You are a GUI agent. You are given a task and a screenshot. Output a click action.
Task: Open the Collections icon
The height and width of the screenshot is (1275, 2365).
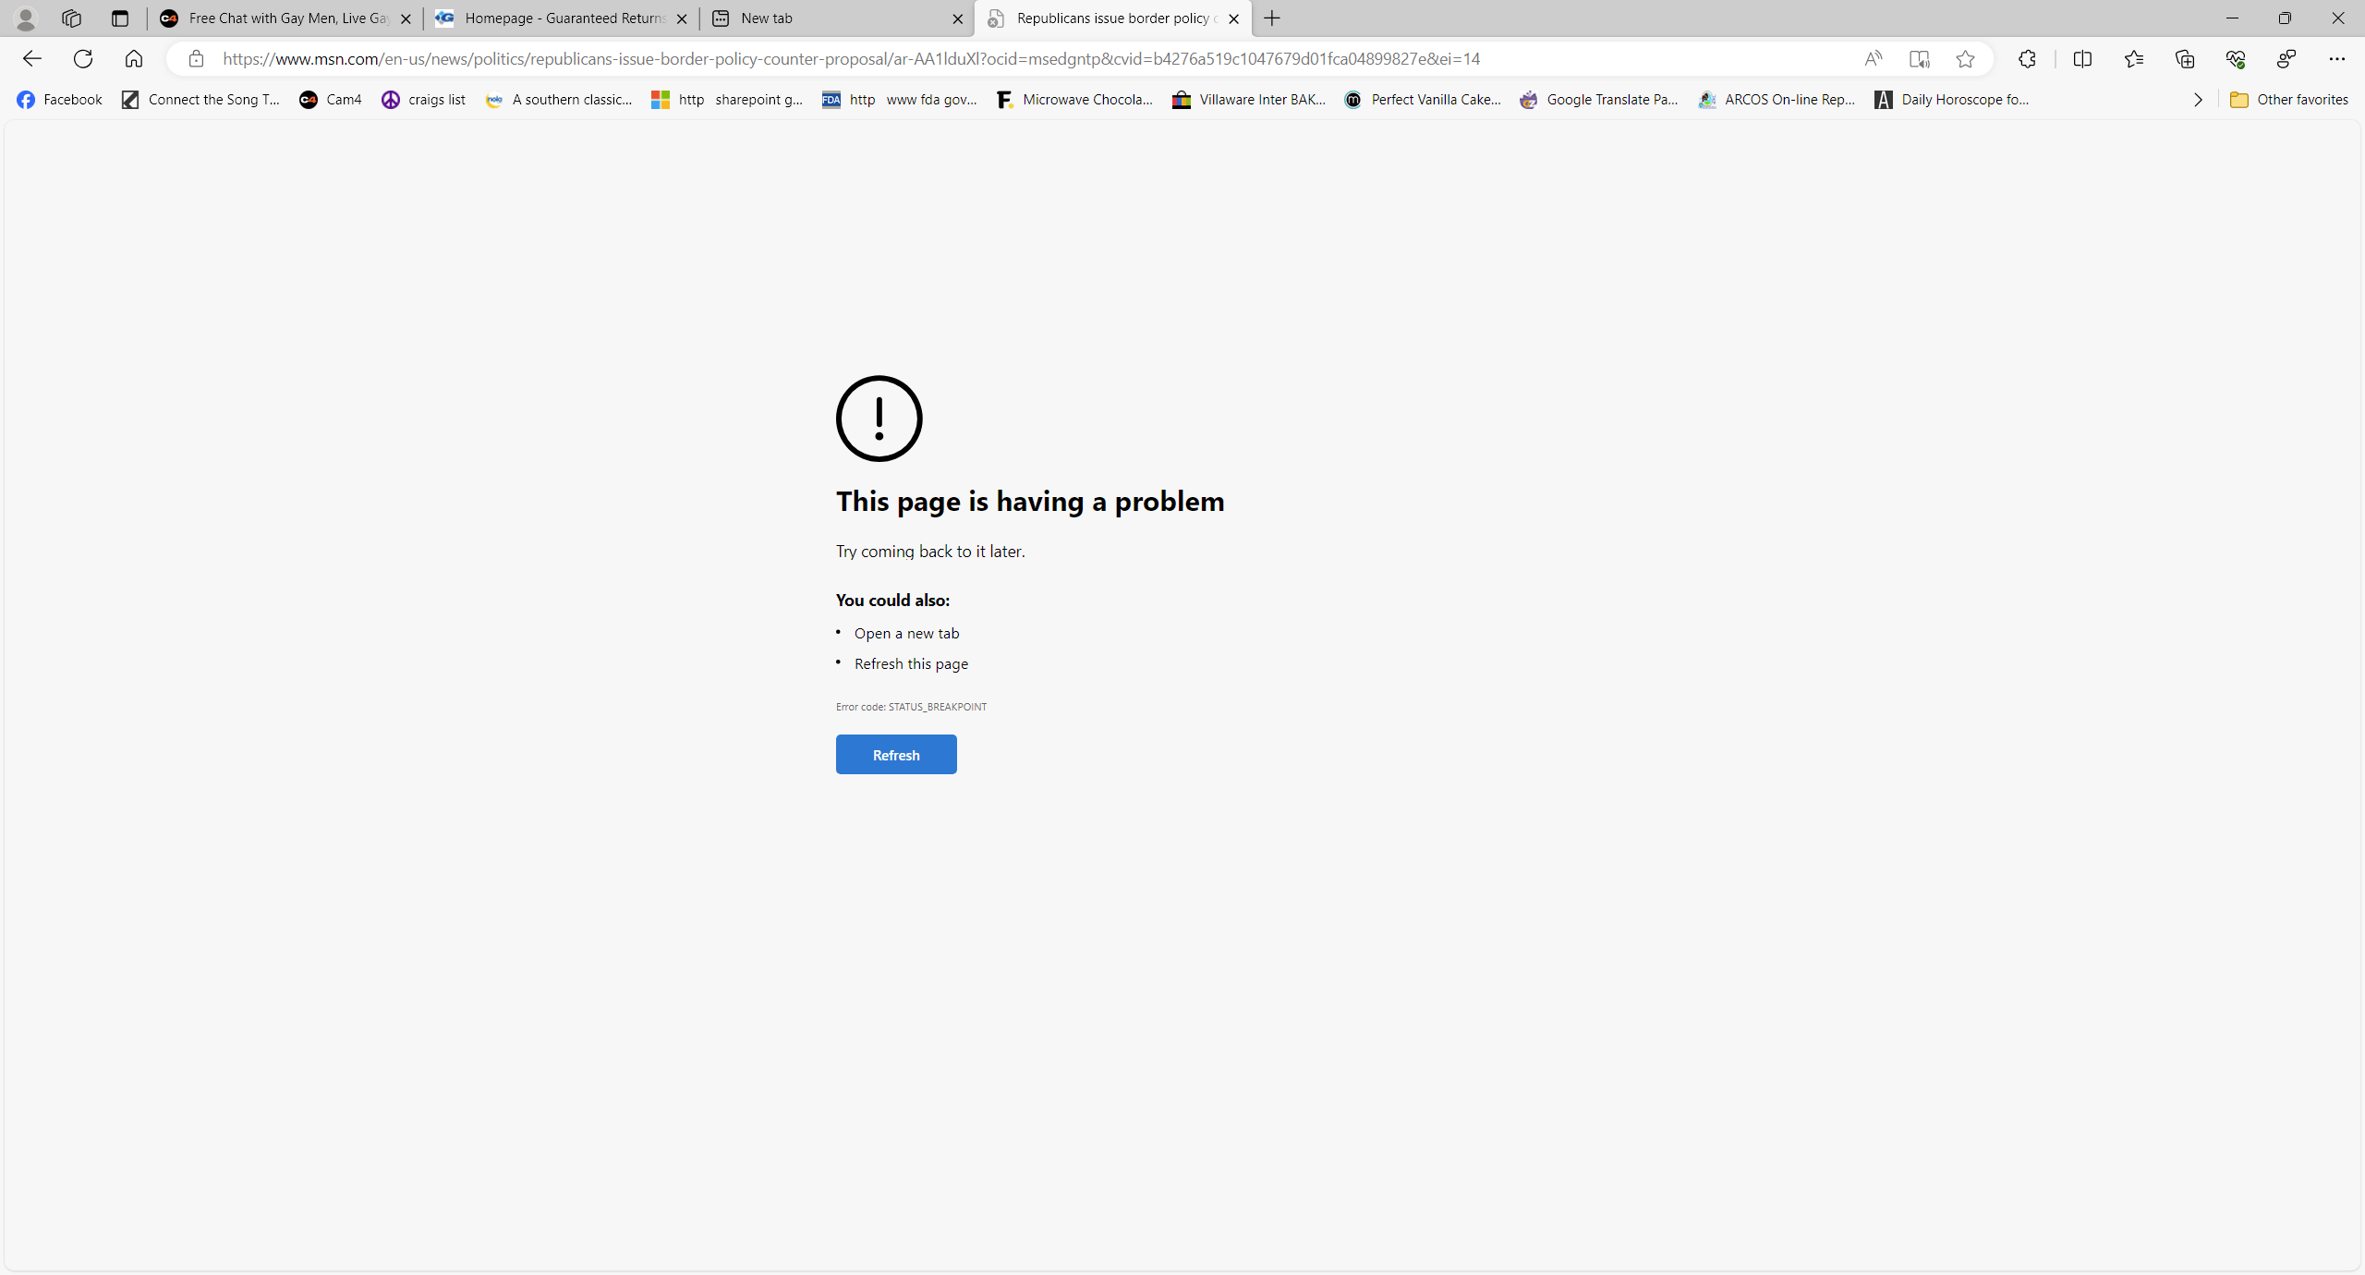click(2185, 59)
